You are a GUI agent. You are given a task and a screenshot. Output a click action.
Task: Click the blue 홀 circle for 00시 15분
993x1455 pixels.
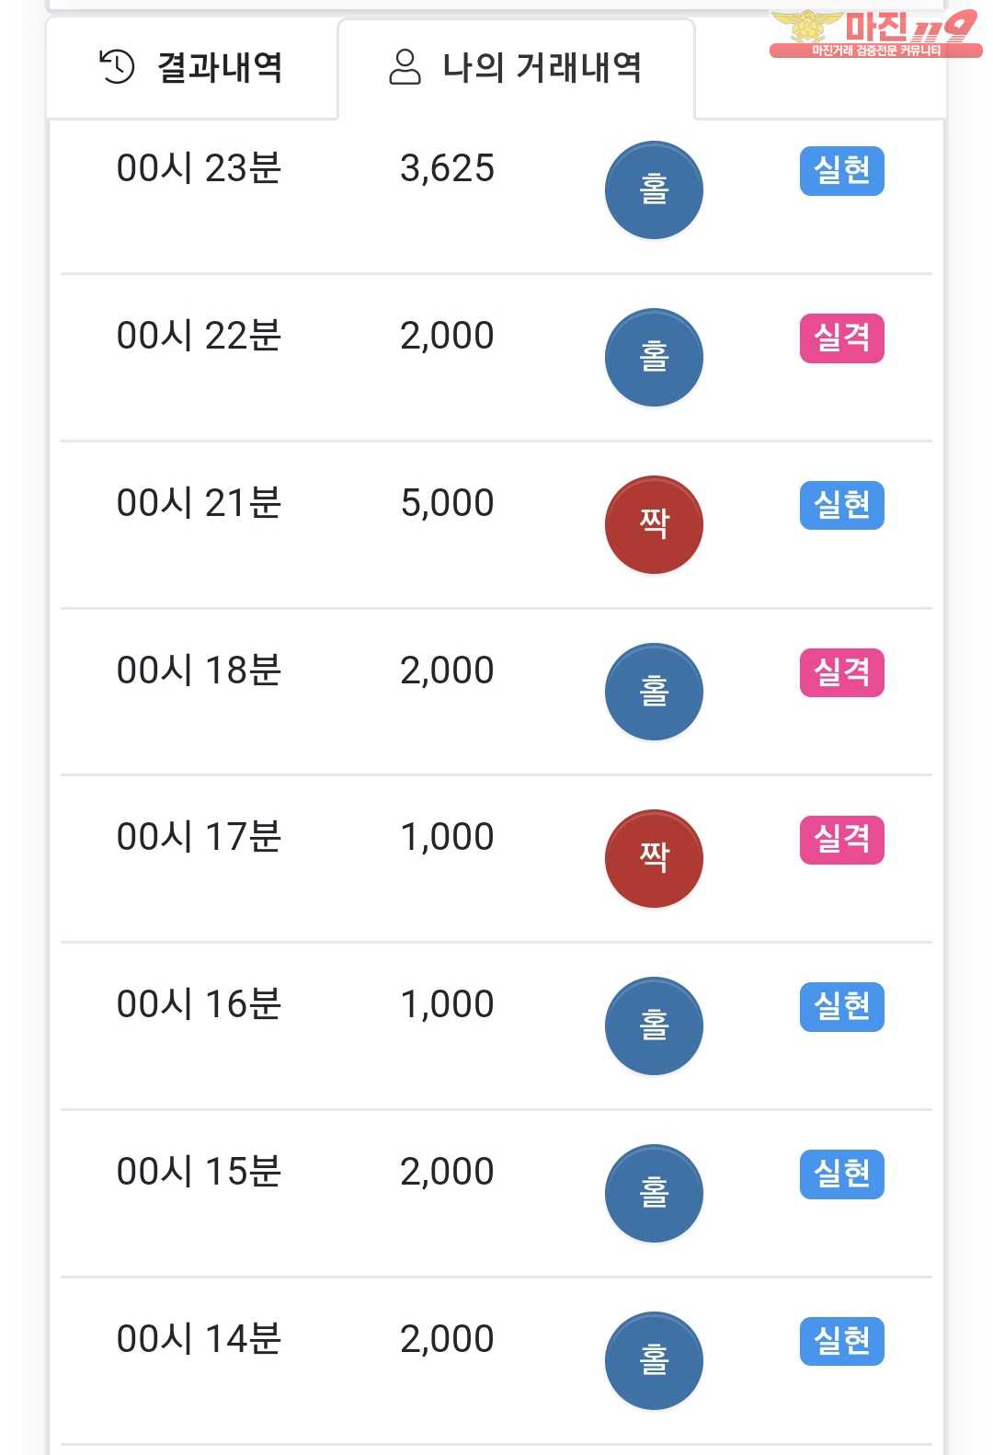pyautogui.click(x=654, y=1193)
